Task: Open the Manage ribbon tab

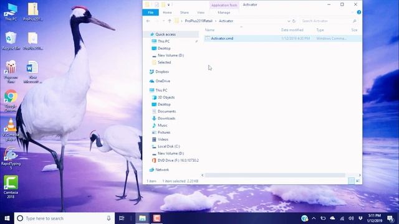Action: click(224, 12)
